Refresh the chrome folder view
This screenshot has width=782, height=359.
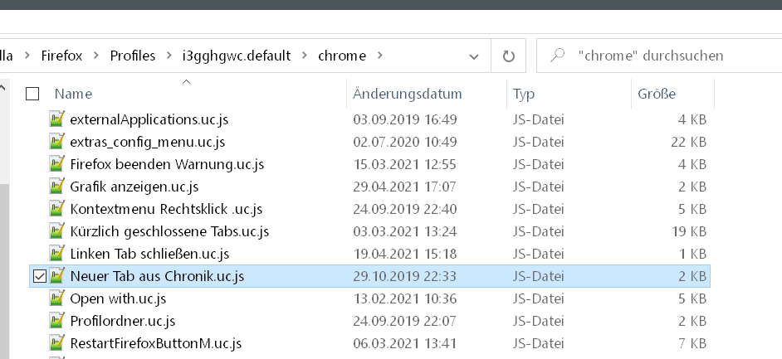507,56
